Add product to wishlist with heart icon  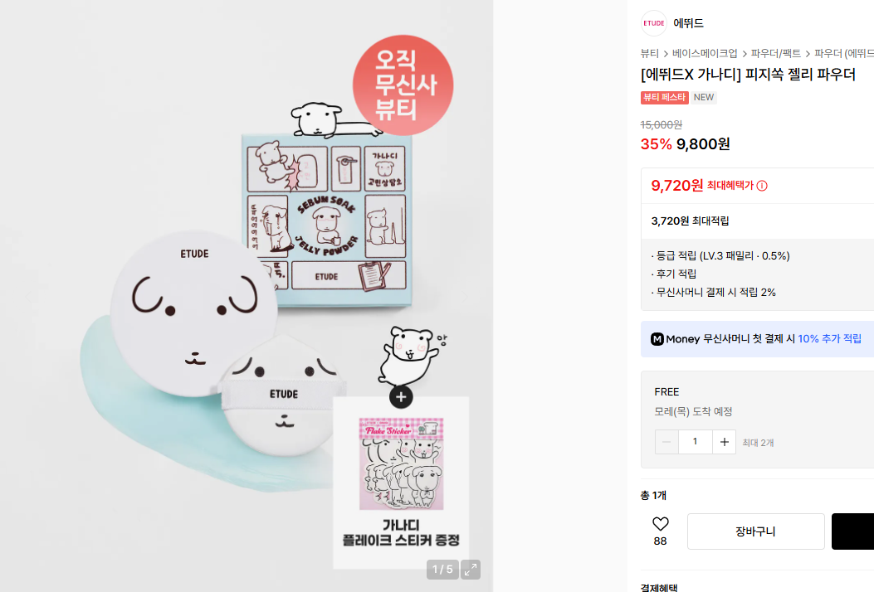(660, 524)
